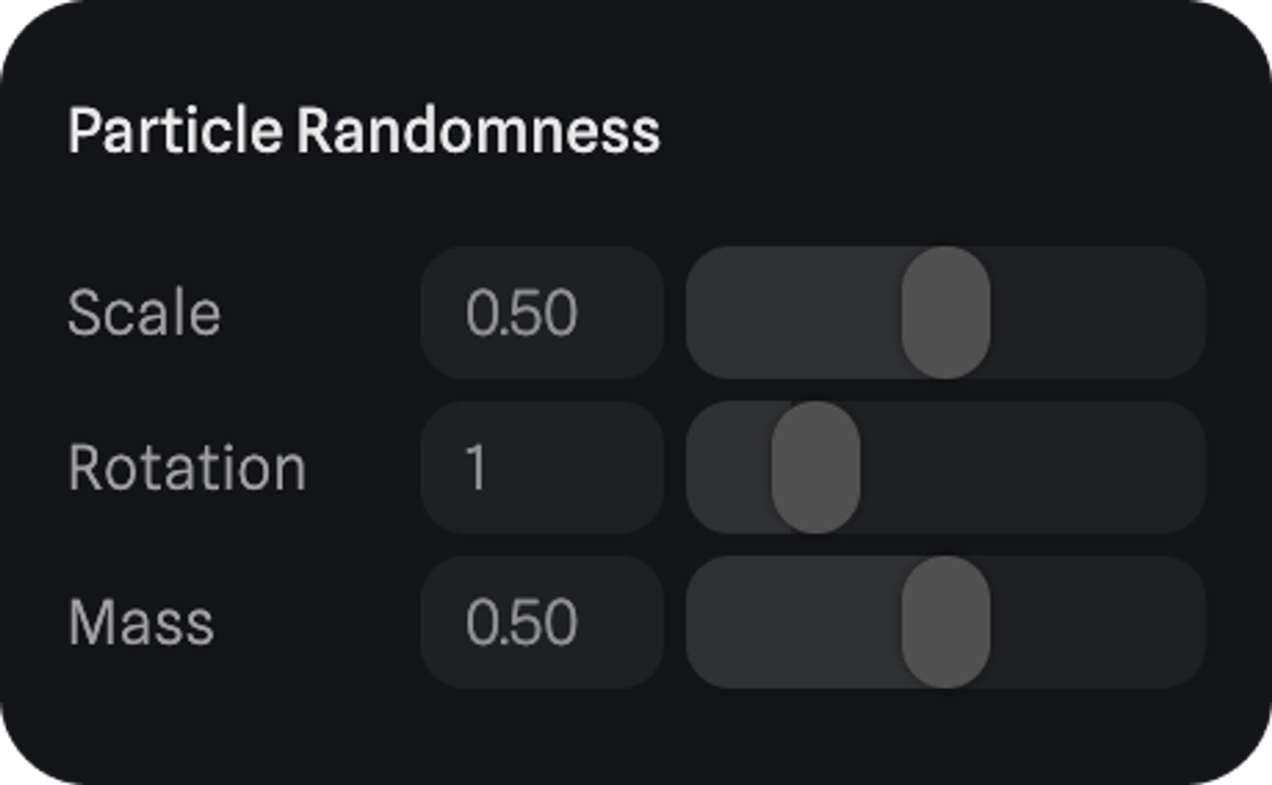Focus the Rotation value input field
Screen dimensions: 1272x785
(542, 467)
